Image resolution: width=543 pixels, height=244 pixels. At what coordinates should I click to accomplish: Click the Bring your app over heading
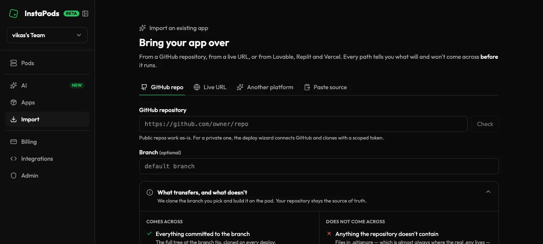coord(184,43)
